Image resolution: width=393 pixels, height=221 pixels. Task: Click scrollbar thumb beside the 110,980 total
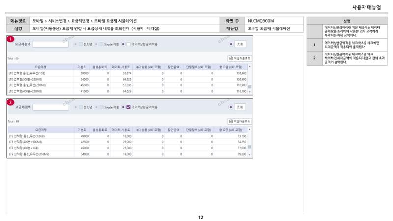[250, 87]
